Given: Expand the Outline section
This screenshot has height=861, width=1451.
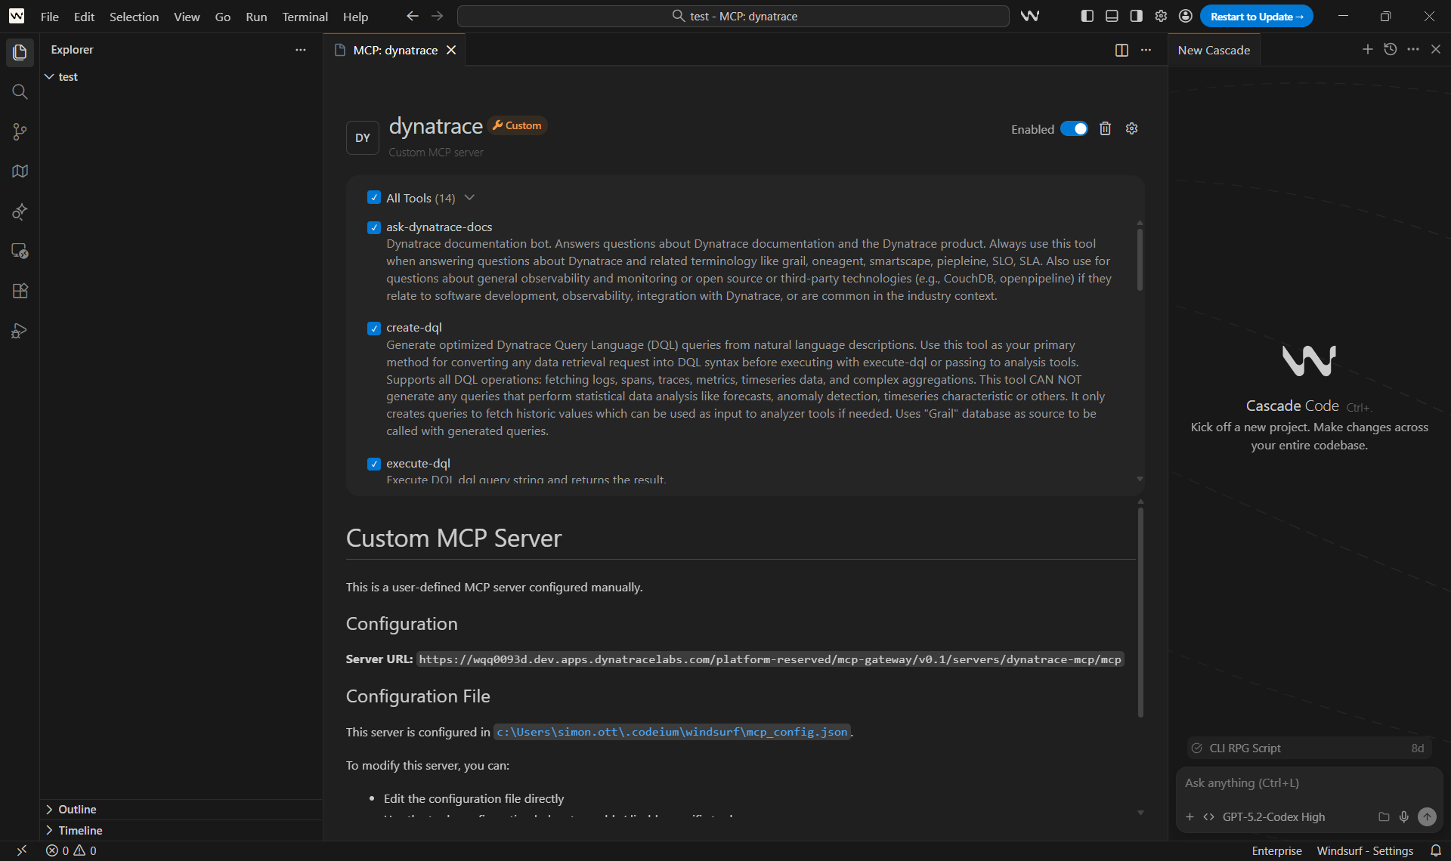Looking at the screenshot, I should pyautogui.click(x=77, y=809).
